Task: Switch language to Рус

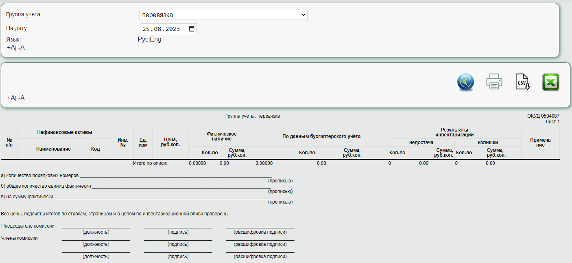Action: coord(143,39)
